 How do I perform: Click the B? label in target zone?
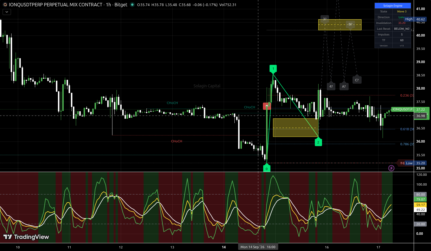(350, 24)
